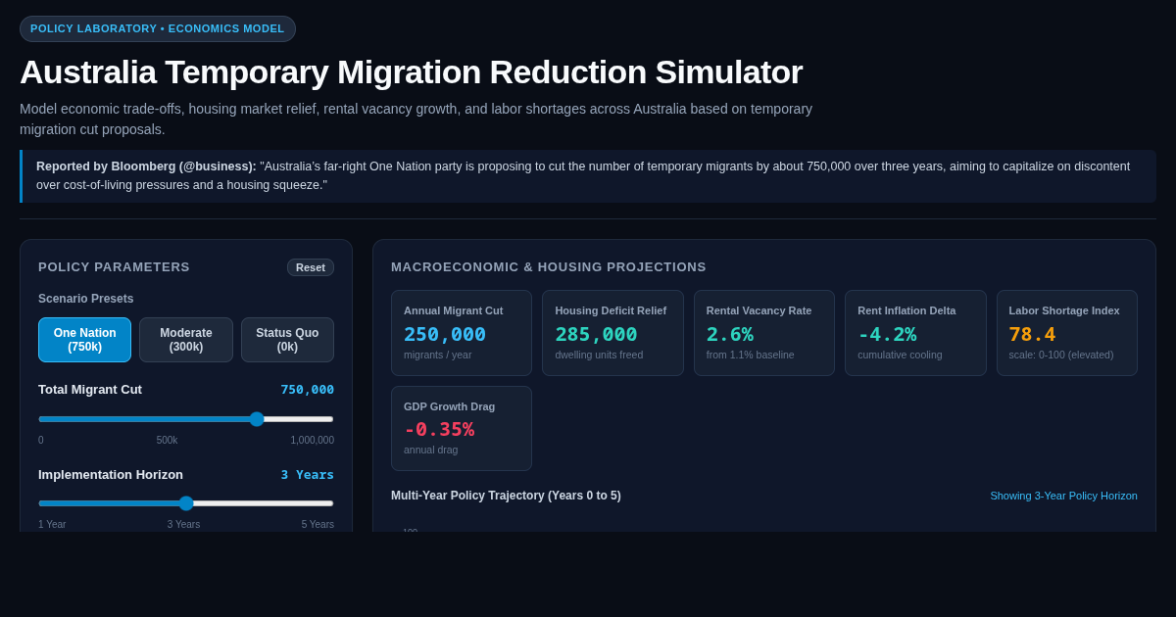Click the GDP Growth Drag -0.35% card
The height and width of the screenshot is (617, 1176).
coord(462,428)
